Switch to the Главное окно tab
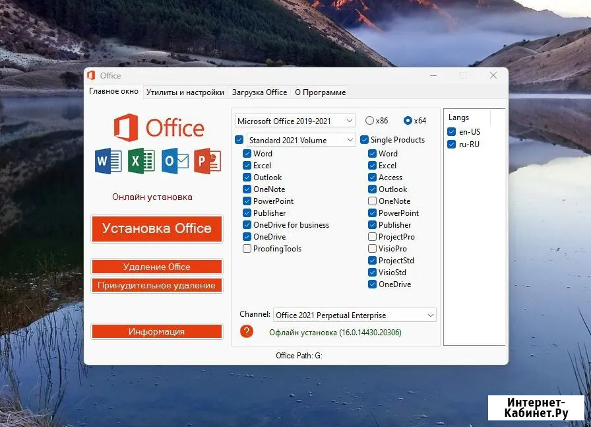The width and height of the screenshot is (591, 427). point(113,91)
